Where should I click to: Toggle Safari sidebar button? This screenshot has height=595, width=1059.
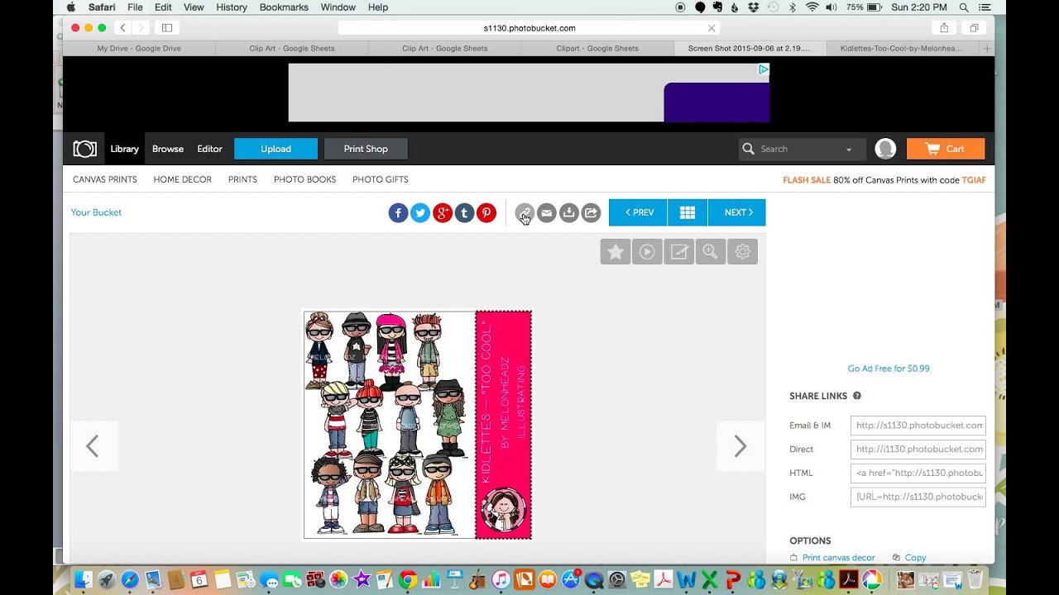[x=166, y=28]
